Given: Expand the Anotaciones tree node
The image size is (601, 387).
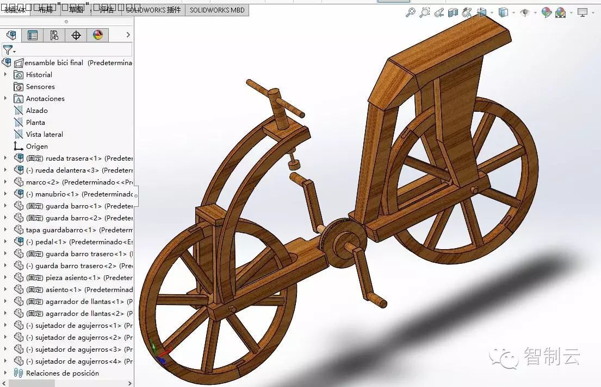Looking at the screenshot, I should [x=5, y=98].
